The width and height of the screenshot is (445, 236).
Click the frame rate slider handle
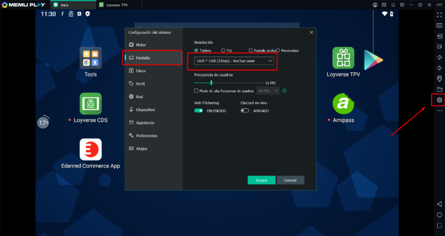211,82
